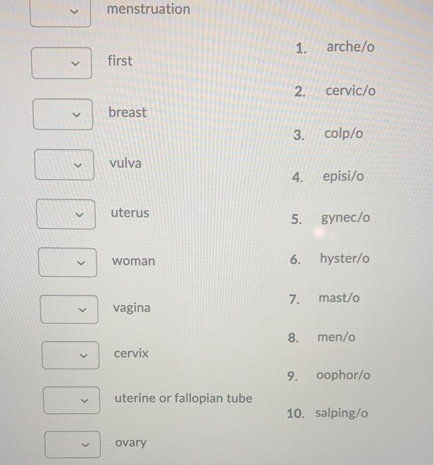The width and height of the screenshot is (434, 465).
Task: Click the cervic/o option text
Action: pyautogui.click(x=351, y=90)
